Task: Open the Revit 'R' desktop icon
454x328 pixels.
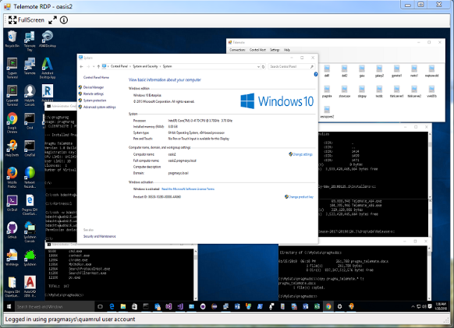Action: click(48, 93)
